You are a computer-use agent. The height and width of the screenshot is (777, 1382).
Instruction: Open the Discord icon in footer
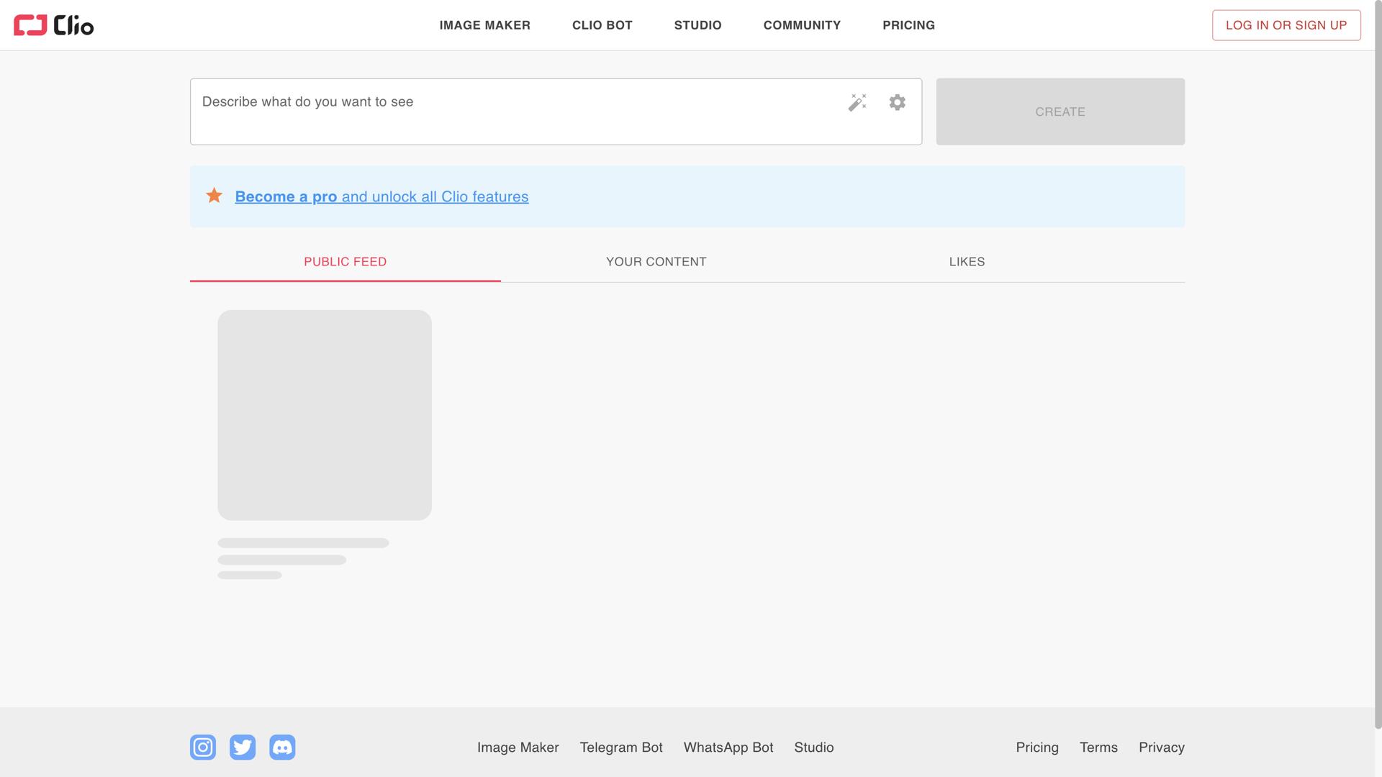(x=282, y=747)
